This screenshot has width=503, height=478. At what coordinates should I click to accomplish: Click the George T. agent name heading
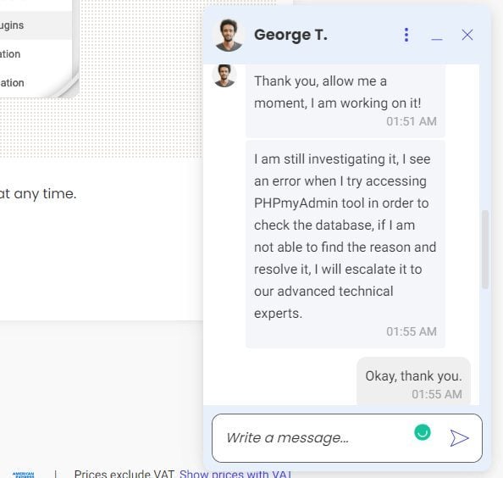(x=290, y=35)
